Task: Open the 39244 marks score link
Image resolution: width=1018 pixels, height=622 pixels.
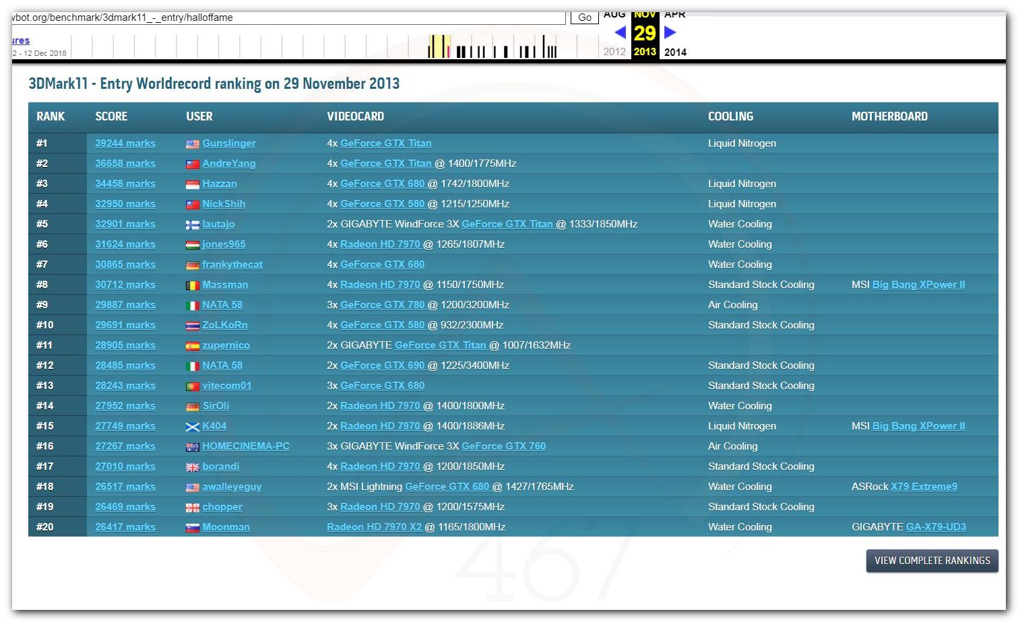Action: pos(125,143)
